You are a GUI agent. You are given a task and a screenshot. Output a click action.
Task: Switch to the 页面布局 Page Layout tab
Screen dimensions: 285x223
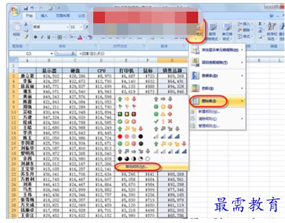63,16
